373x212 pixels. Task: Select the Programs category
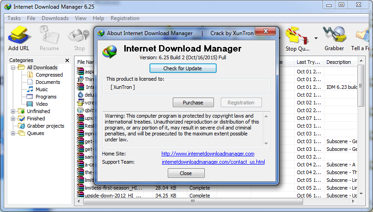tap(46, 97)
